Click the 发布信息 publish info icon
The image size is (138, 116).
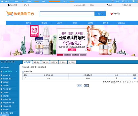[124, 5]
